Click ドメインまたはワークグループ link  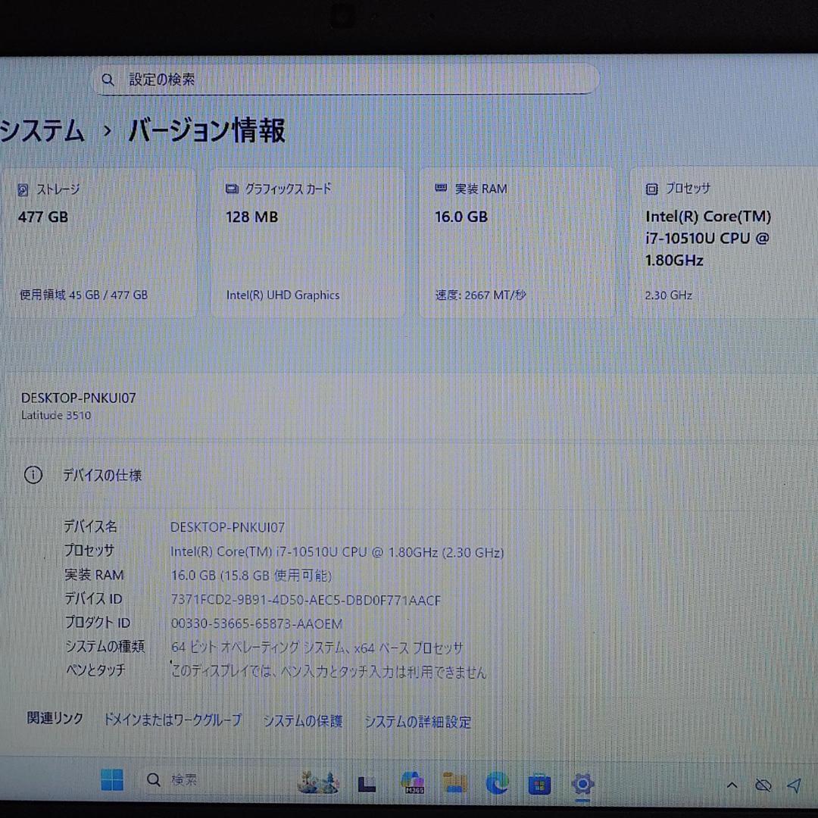(173, 721)
